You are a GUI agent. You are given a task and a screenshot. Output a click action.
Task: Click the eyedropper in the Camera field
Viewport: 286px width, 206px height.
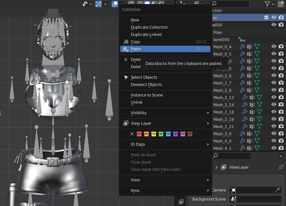click(x=277, y=190)
